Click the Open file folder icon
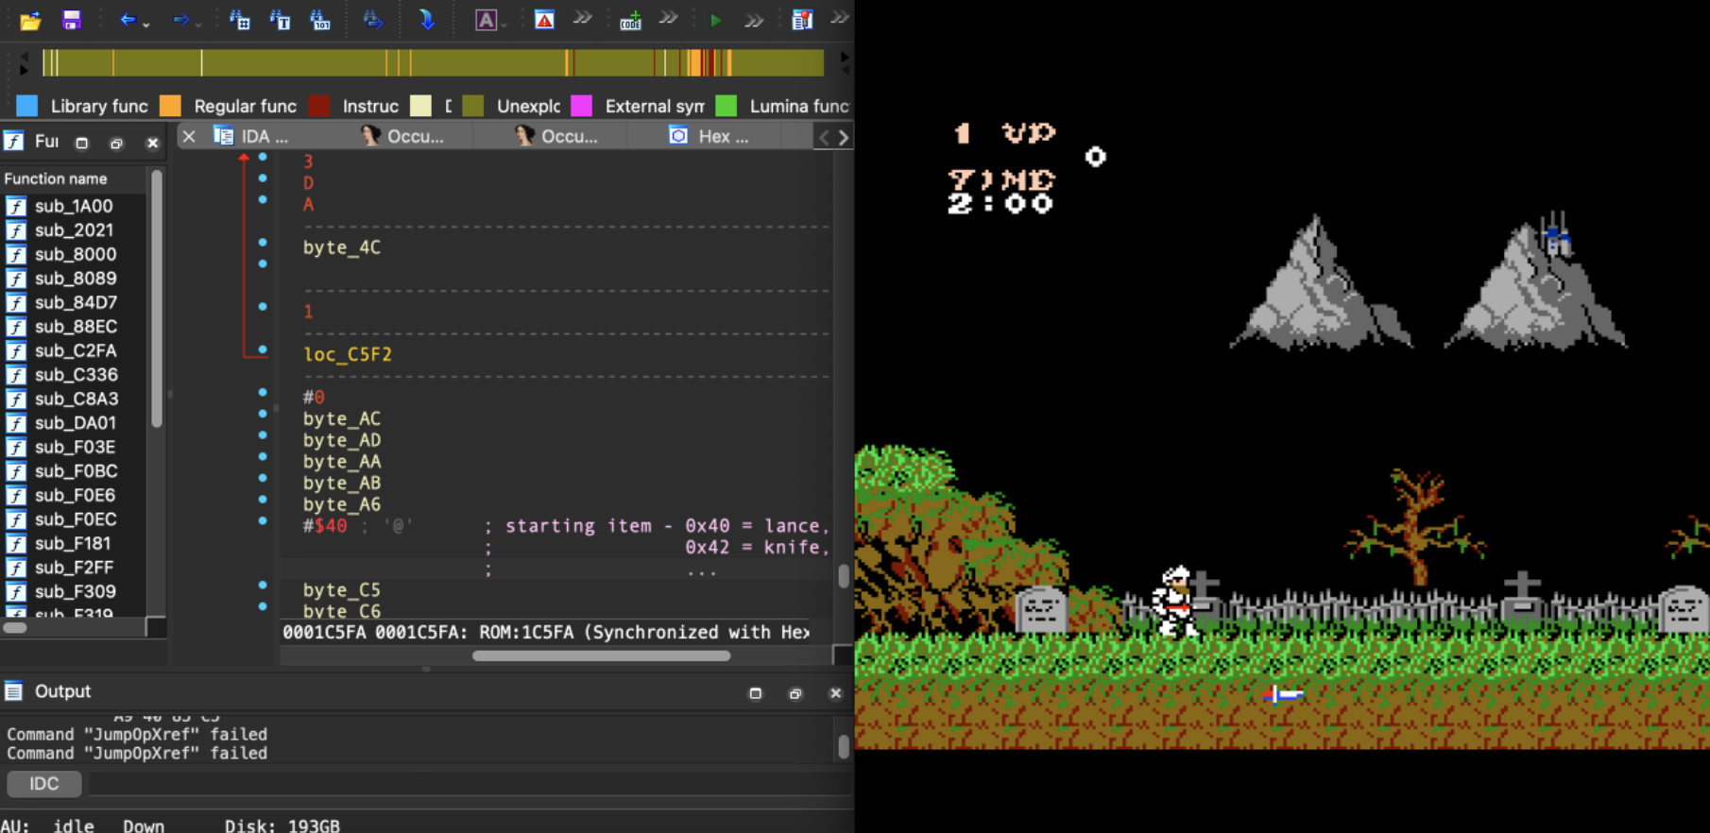The height and width of the screenshot is (833, 1710). 30,20
